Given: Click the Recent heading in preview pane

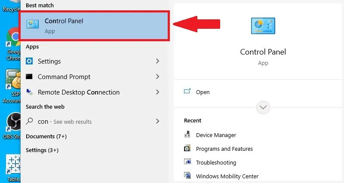Looking at the screenshot, I should pyautogui.click(x=193, y=121).
